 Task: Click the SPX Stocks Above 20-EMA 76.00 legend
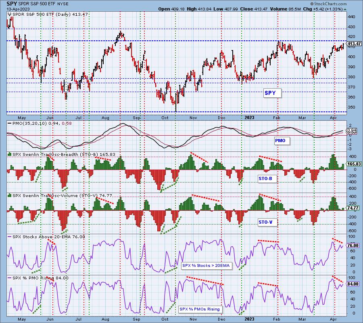click(x=49, y=237)
